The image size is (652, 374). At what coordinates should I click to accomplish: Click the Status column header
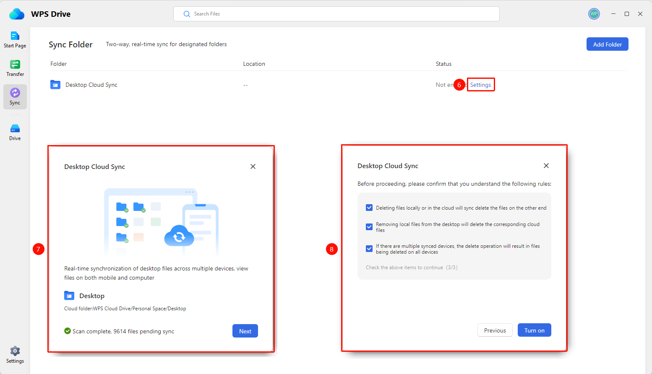pos(443,64)
